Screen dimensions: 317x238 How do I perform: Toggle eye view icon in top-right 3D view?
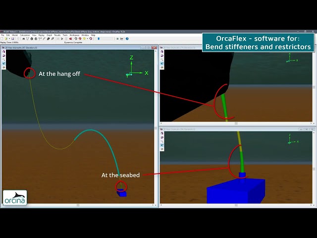point(162,67)
